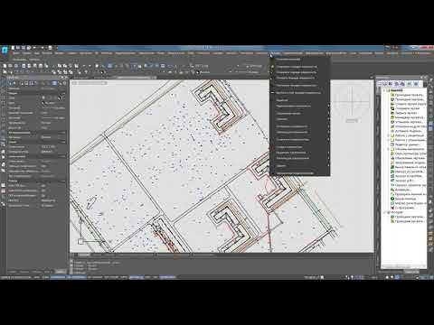
Task: Expand the 'История' tree node
Action: [384, 212]
